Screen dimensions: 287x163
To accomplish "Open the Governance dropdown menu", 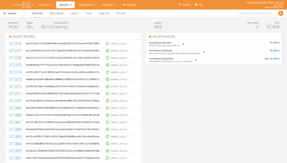I will [87, 5].
